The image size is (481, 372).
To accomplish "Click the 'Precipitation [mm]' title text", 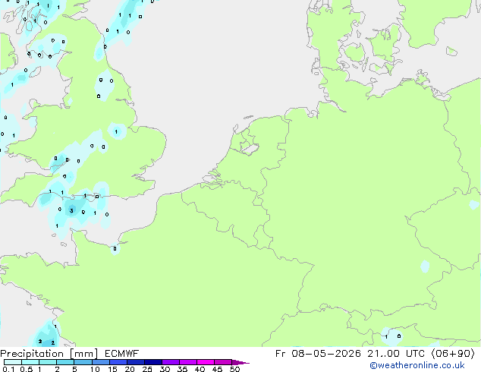I will pos(49,354).
